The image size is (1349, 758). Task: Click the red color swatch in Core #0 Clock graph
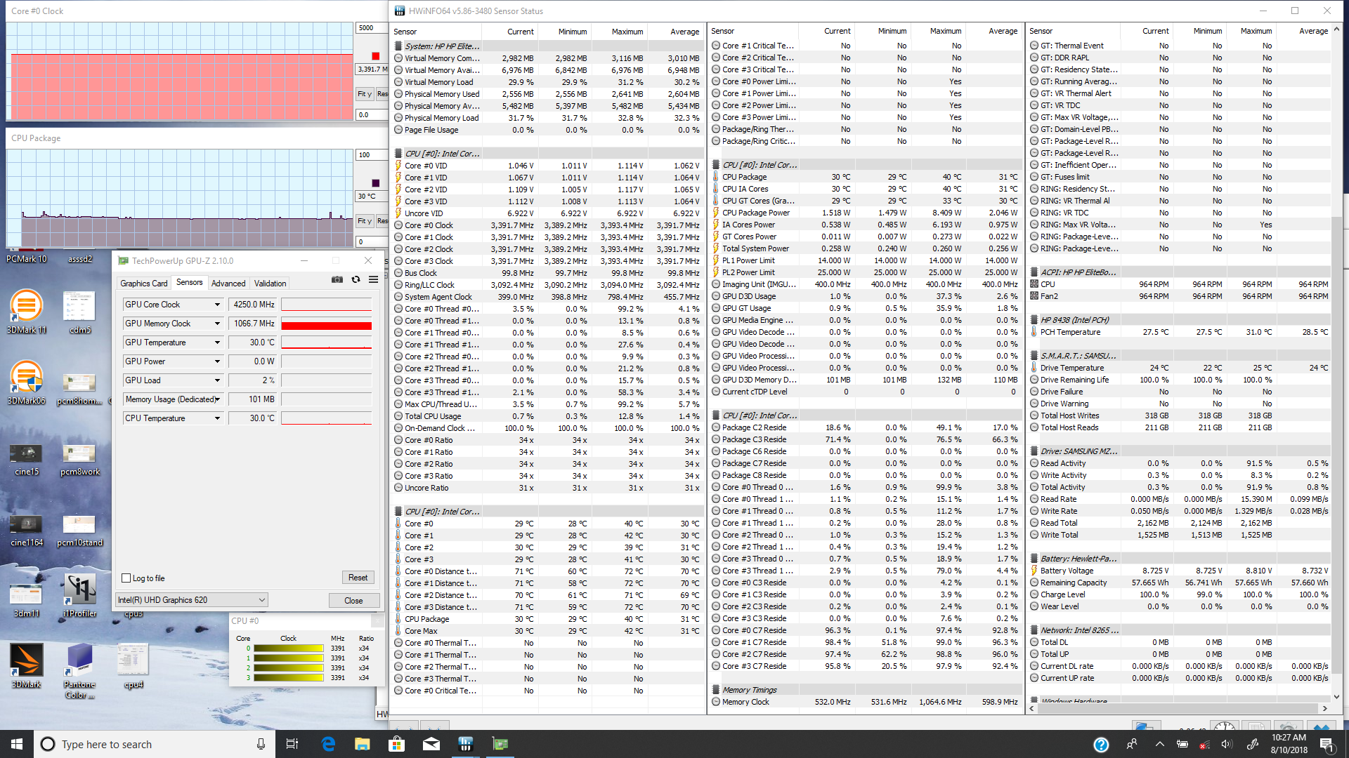click(376, 56)
